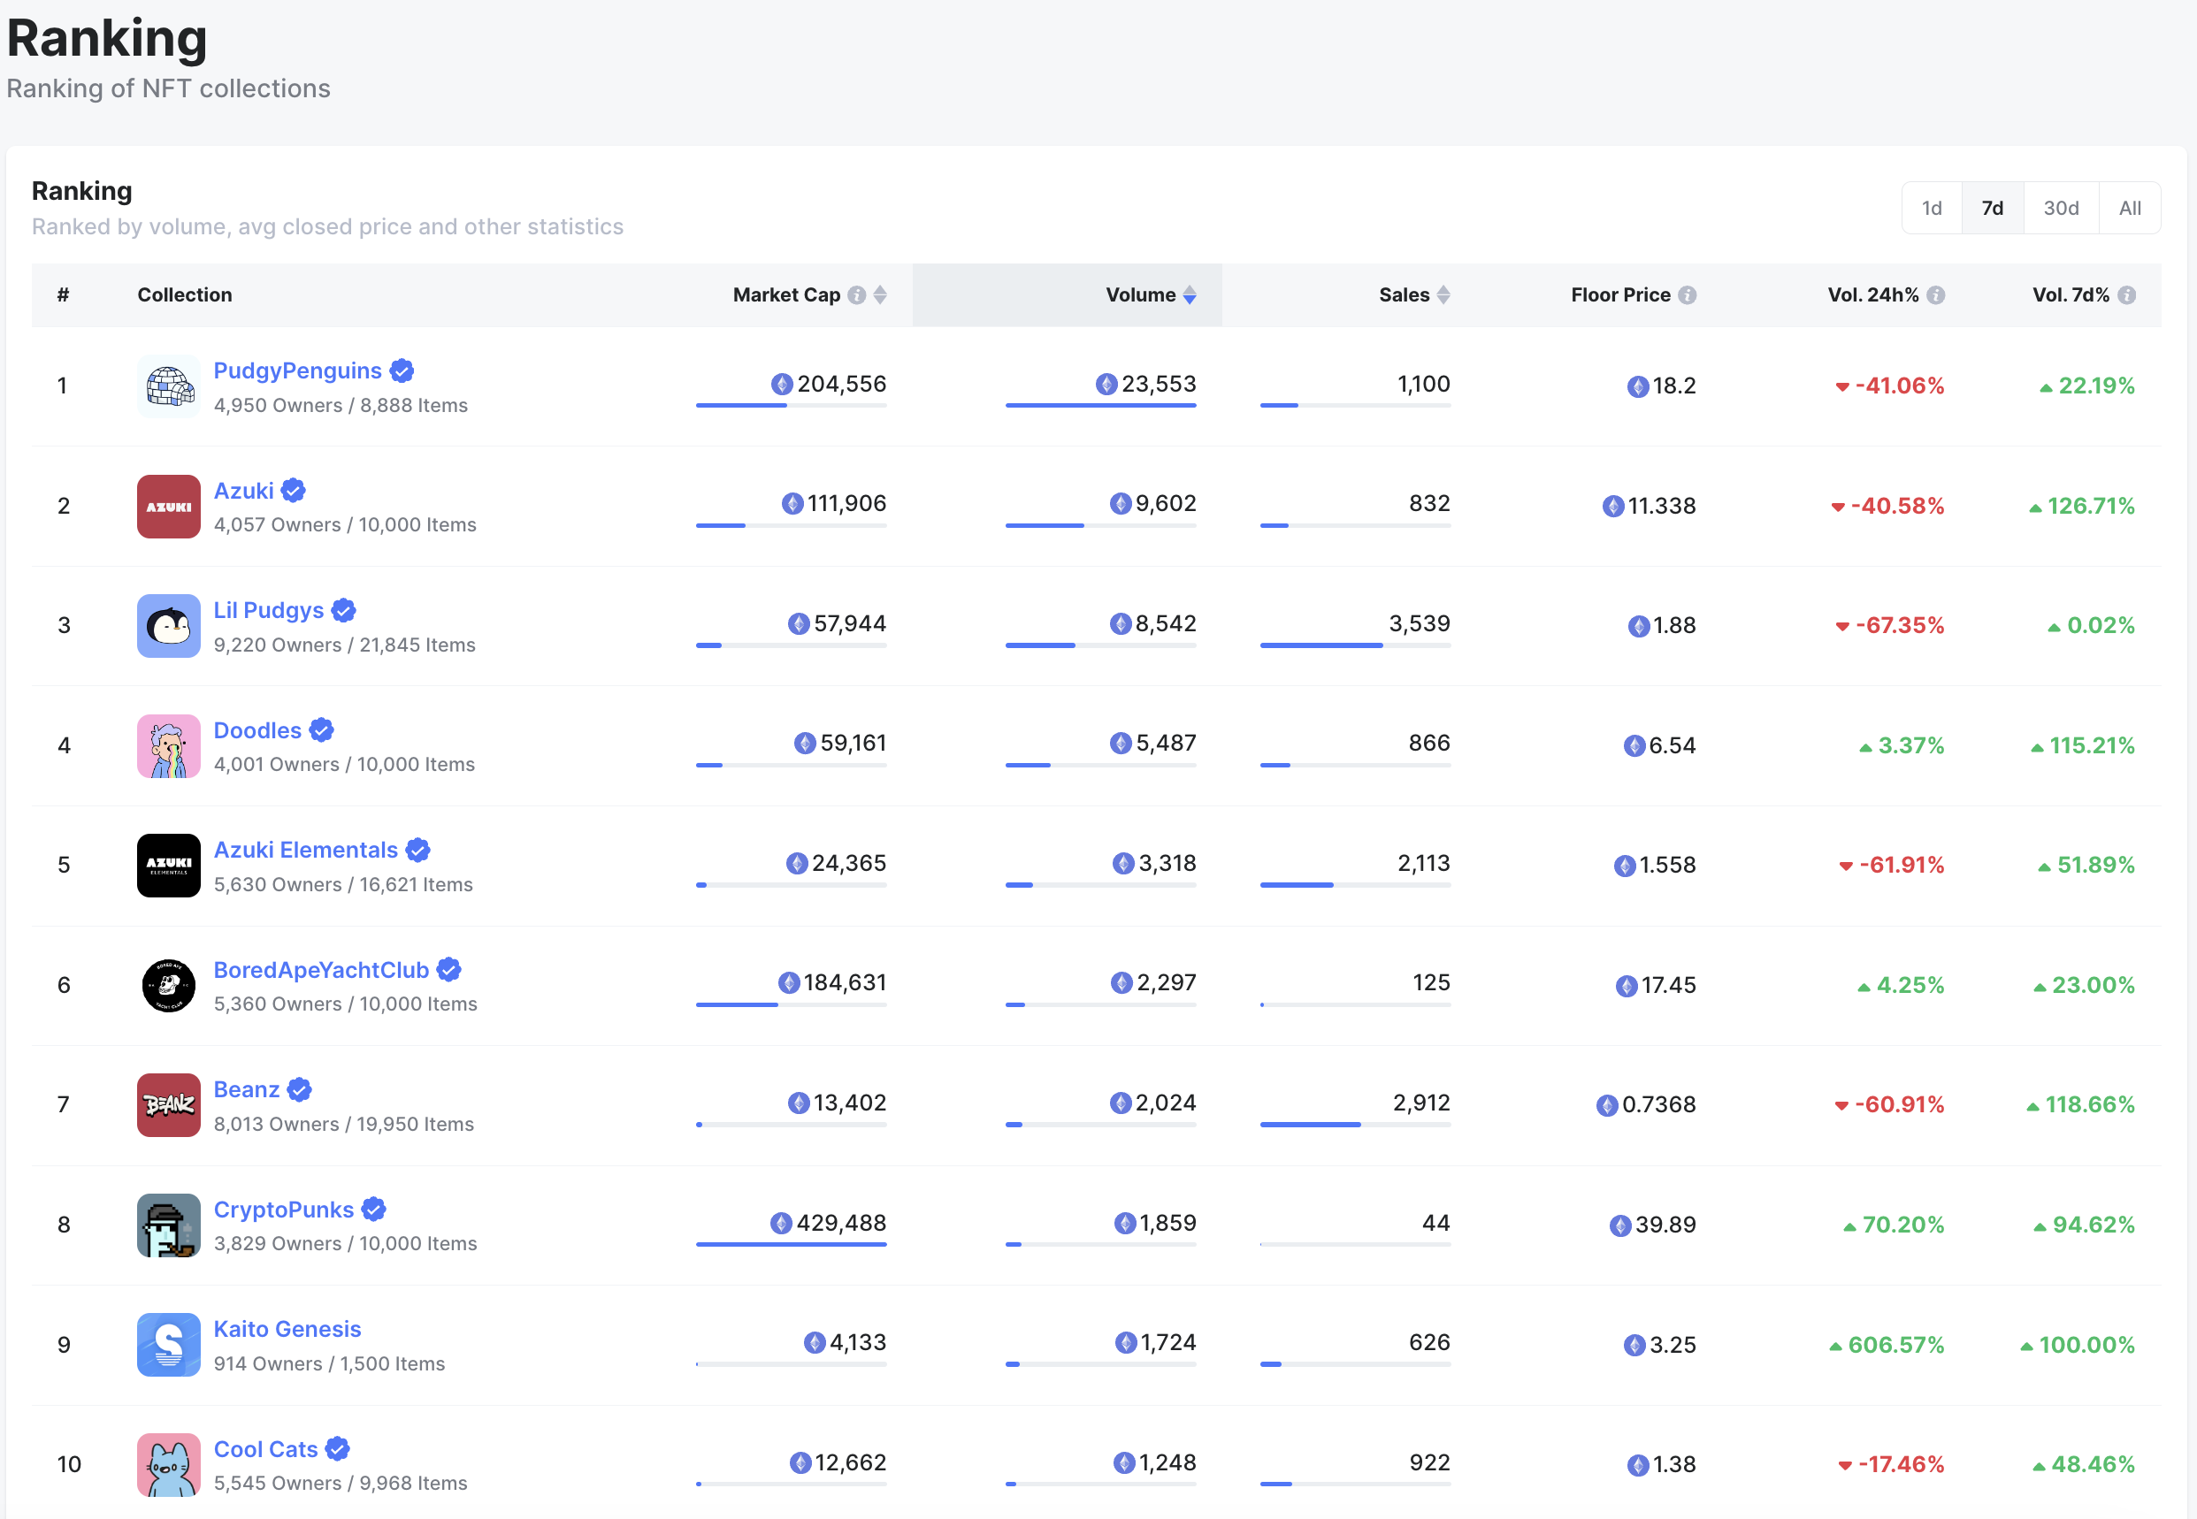2197x1519 pixels.
Task: Open the PudgyPenguins igloo collection logo
Action: tap(168, 386)
